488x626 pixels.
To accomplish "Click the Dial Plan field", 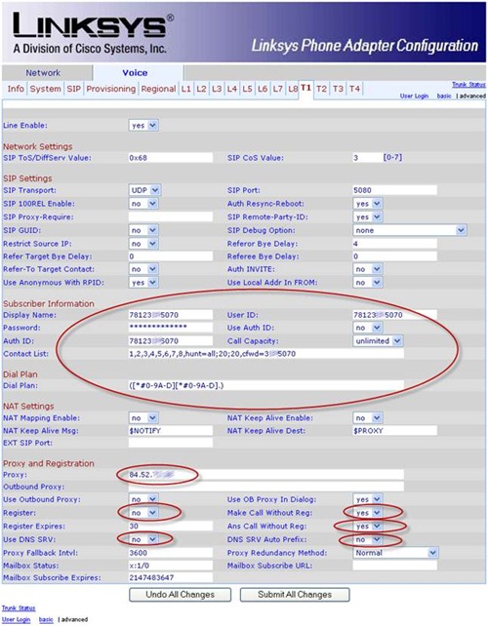I will (x=266, y=386).
